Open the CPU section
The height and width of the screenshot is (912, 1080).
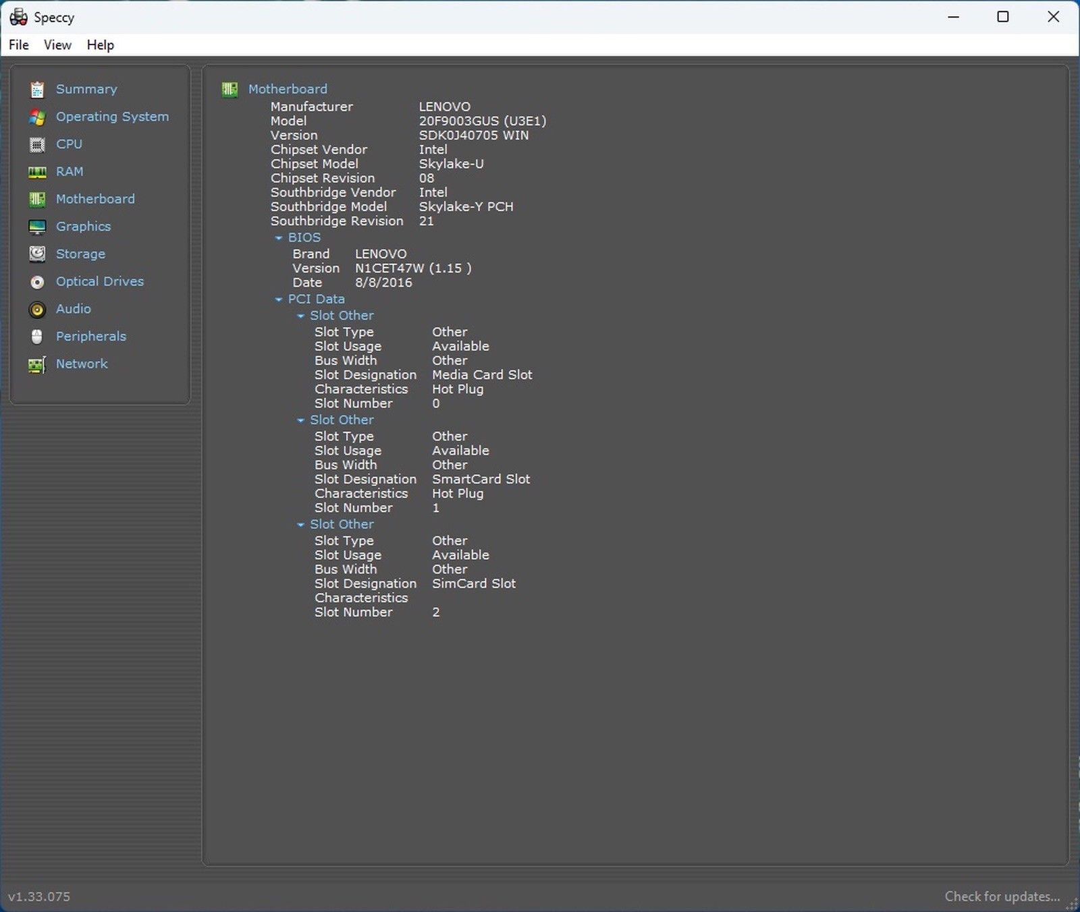[69, 144]
